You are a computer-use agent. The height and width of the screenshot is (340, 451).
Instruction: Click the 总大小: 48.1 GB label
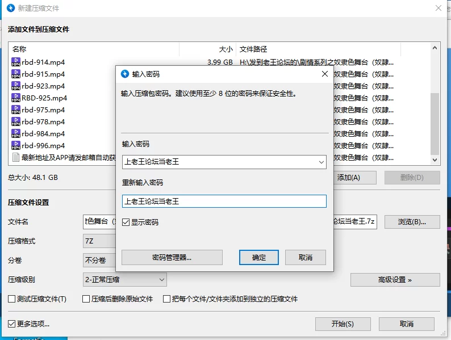pos(33,177)
